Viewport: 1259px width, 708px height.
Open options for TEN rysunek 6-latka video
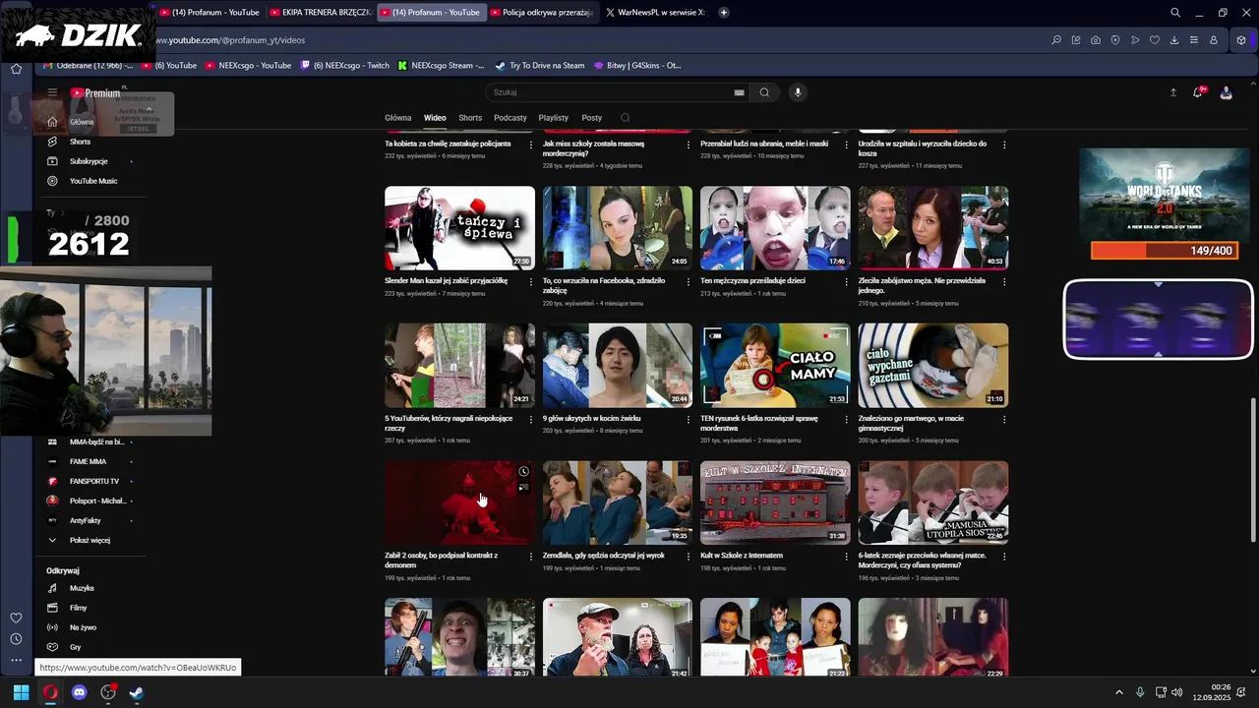pyautogui.click(x=846, y=419)
